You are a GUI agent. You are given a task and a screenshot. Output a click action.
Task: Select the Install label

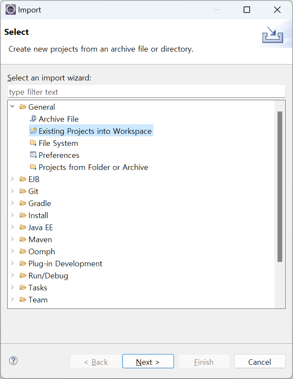[x=38, y=216]
